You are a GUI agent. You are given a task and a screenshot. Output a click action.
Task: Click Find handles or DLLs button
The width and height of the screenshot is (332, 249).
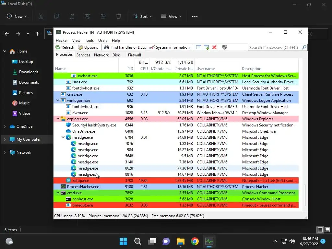pyautogui.click(x=125, y=47)
